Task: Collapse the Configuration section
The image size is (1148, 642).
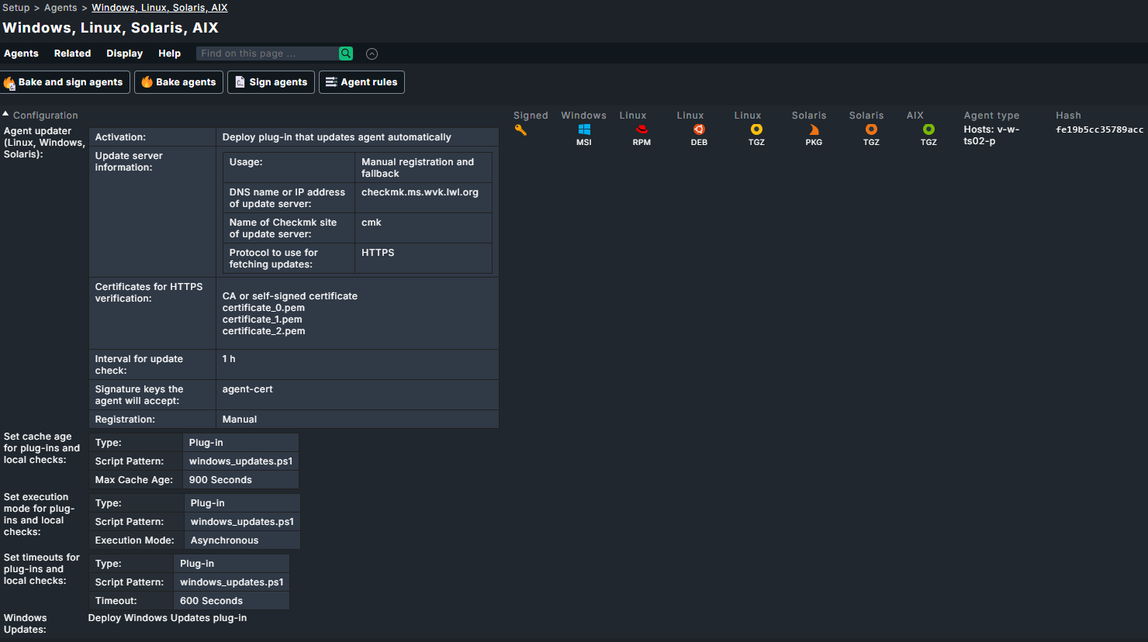Action: tap(40, 116)
